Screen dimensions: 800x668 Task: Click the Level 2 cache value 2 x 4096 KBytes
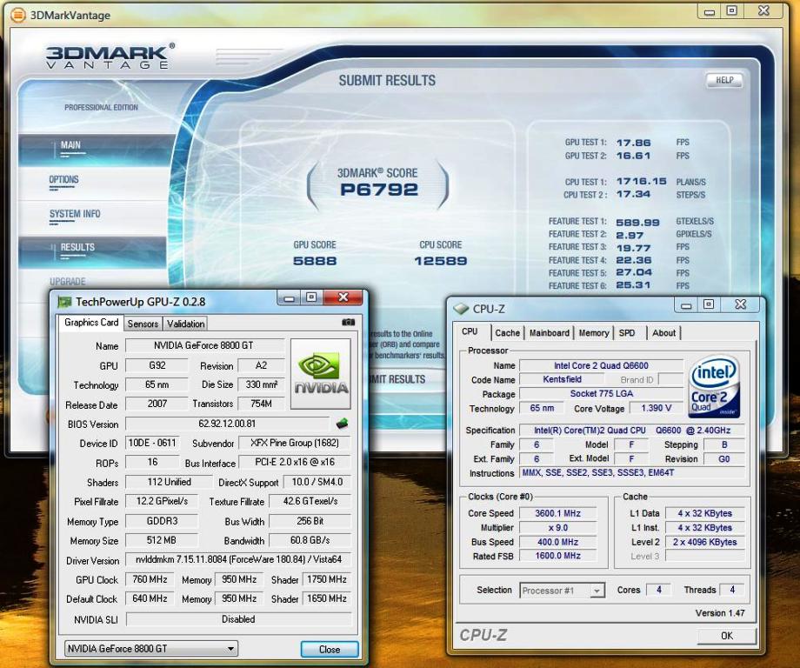[704, 542]
